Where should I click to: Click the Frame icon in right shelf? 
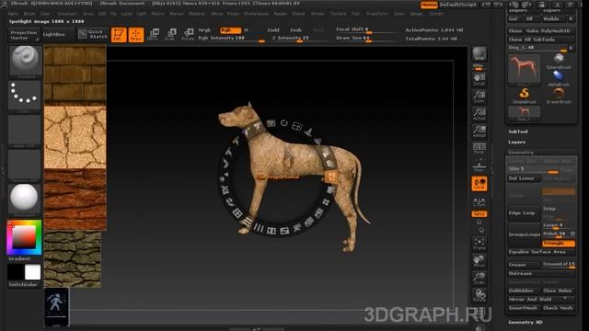[479, 244]
